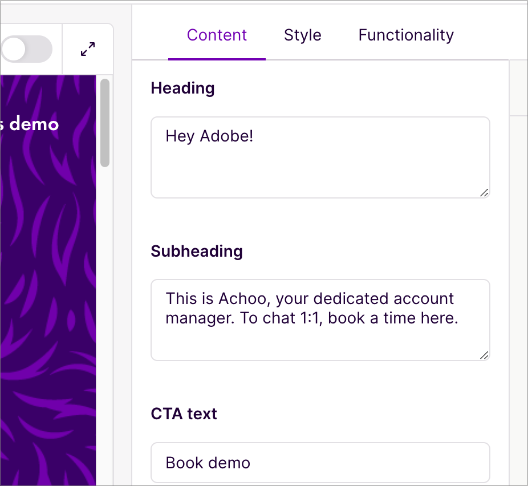Grab the Heading textarea resize handle
528x486 pixels.
coord(484,193)
